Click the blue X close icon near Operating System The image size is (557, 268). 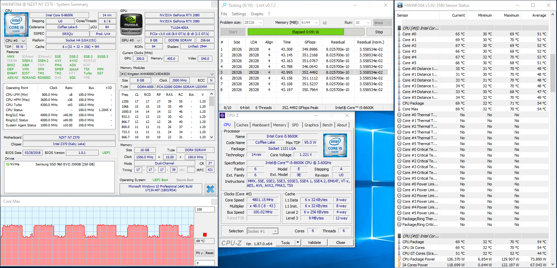point(210,189)
